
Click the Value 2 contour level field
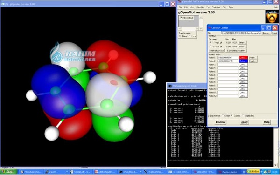point(228,61)
